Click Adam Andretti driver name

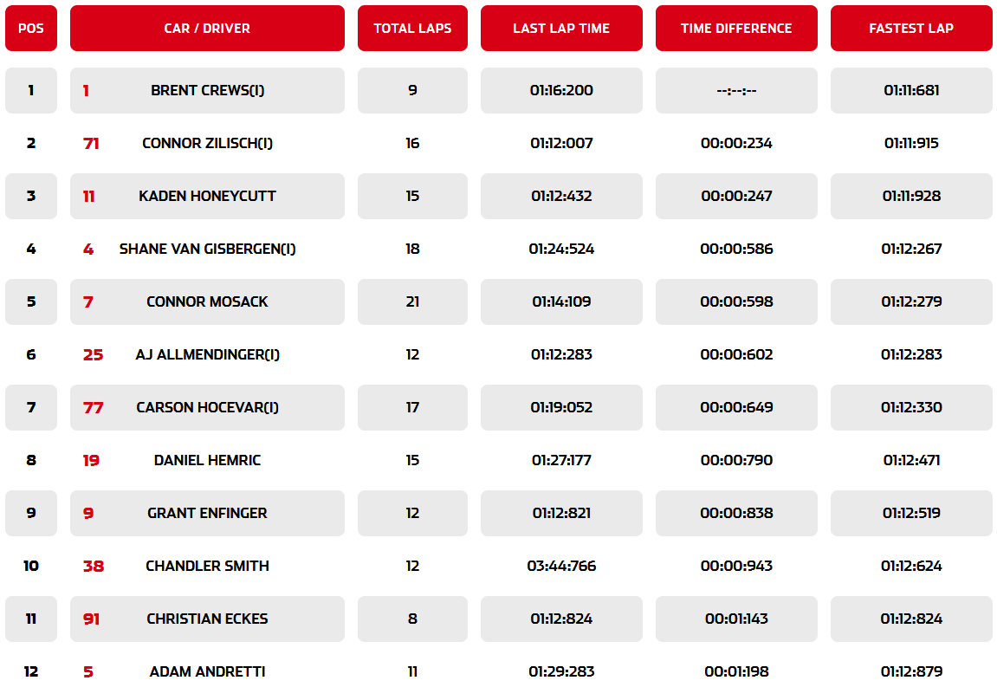coord(207,671)
